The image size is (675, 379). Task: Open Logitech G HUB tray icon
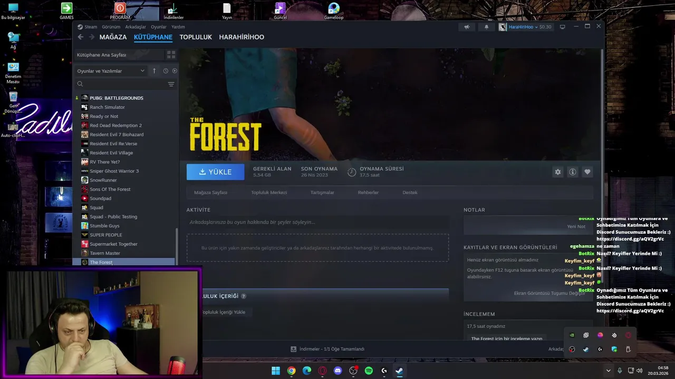pyautogui.click(x=600, y=350)
